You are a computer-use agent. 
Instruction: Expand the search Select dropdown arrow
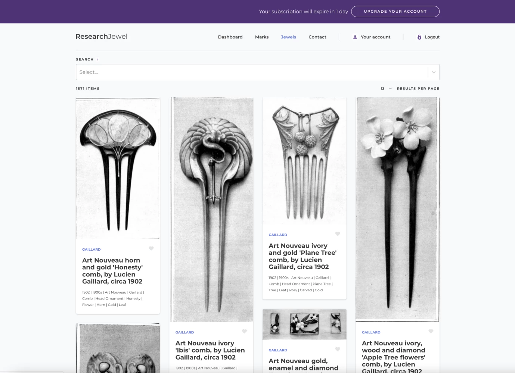pos(434,72)
